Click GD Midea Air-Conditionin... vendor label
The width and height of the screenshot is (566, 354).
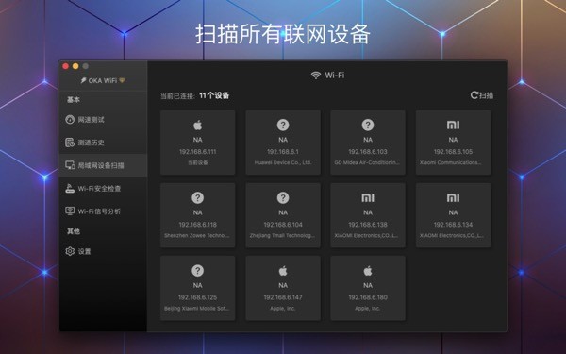click(x=367, y=162)
